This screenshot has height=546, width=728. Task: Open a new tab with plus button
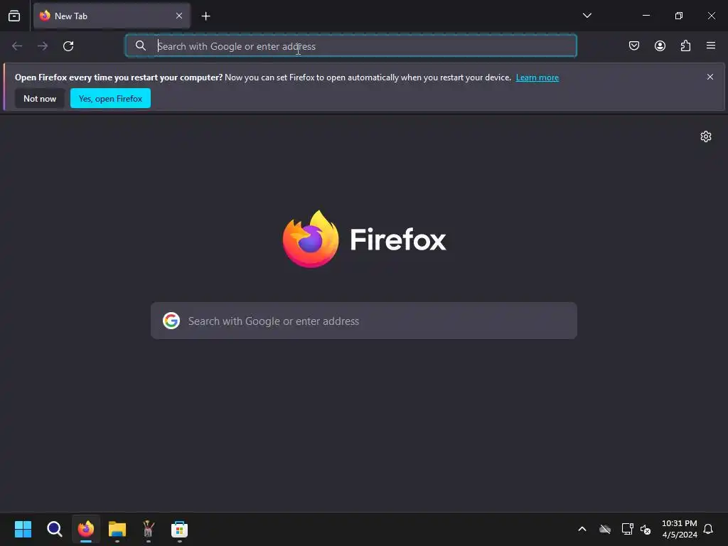tap(205, 16)
